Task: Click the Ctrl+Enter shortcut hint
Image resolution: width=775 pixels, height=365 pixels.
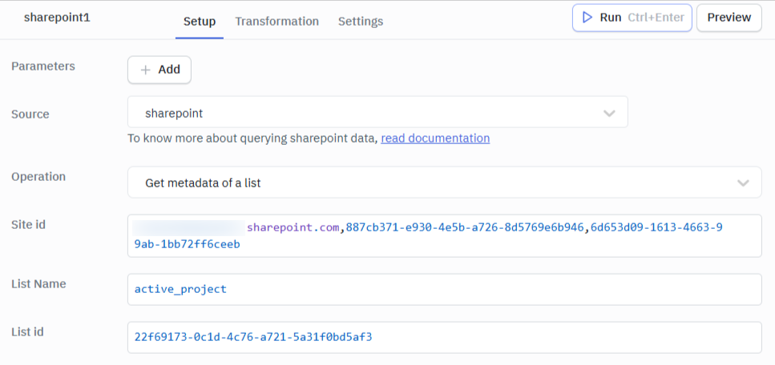Action: click(x=656, y=18)
